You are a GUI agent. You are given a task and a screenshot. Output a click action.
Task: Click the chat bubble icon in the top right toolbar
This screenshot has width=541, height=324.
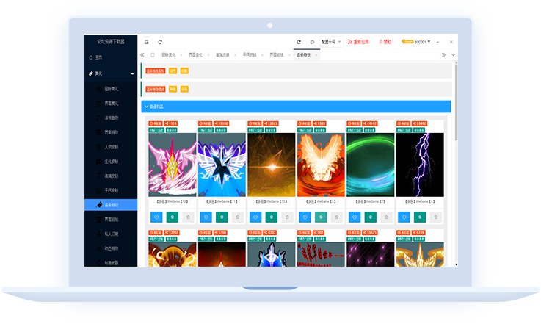pyautogui.click(x=312, y=42)
